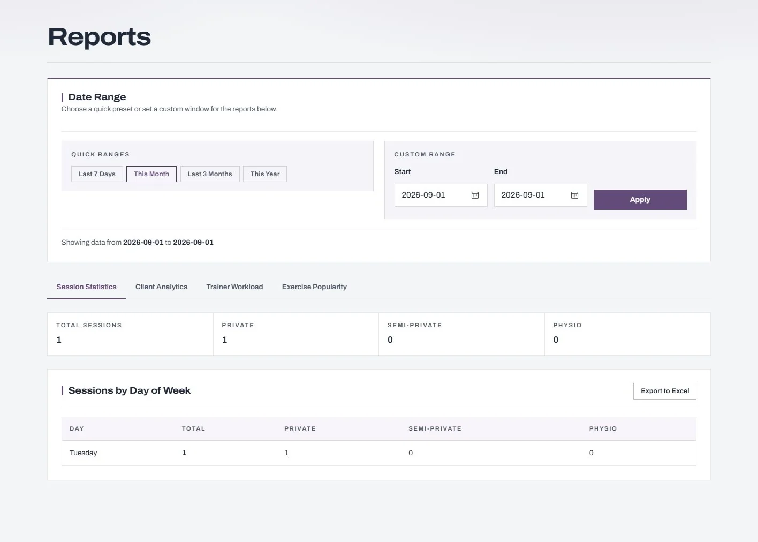This screenshot has width=758, height=542.
Task: Click the Showing data from summary text
Action: click(x=137, y=243)
